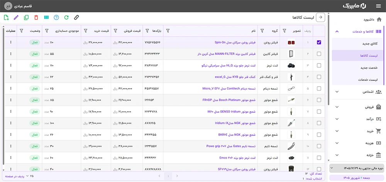The image size is (386, 182).
Task: Open خدمت جدید menu item
Action: [x=358, y=67]
